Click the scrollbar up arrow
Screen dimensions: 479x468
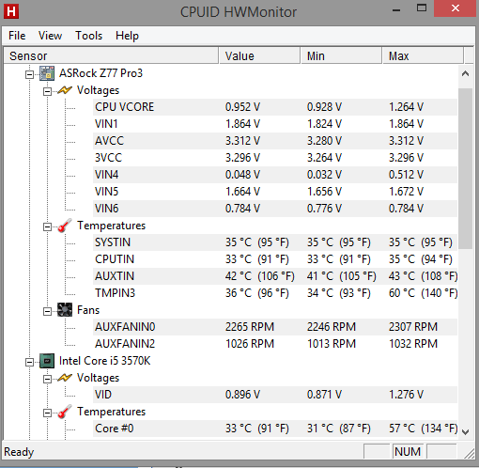pos(465,74)
